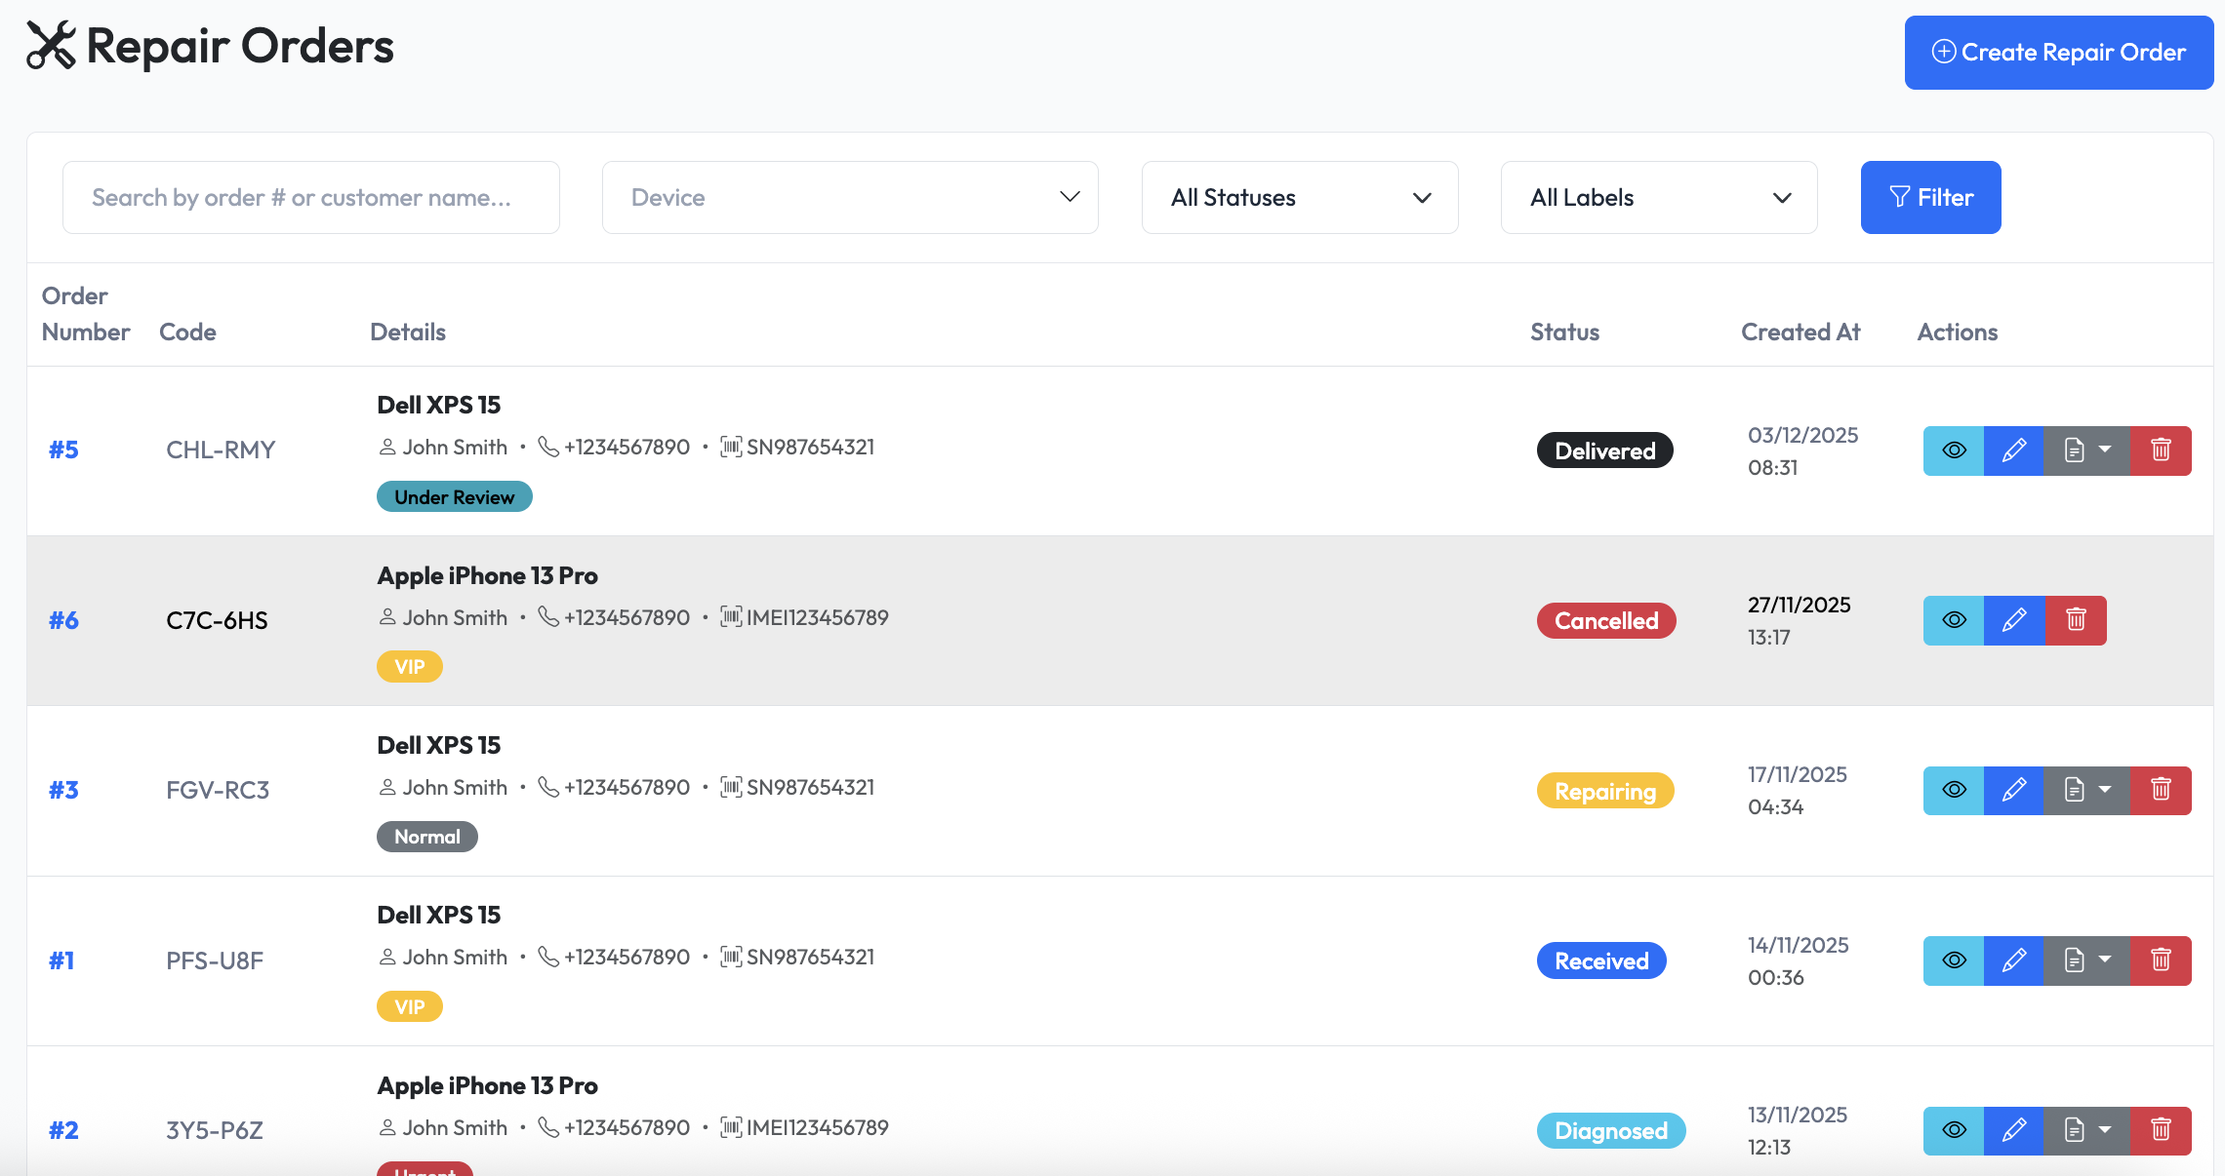Screen dimensions: 2225x1176
Task: Toggle visibility preview for order FGV-RC3
Action: [1953, 790]
